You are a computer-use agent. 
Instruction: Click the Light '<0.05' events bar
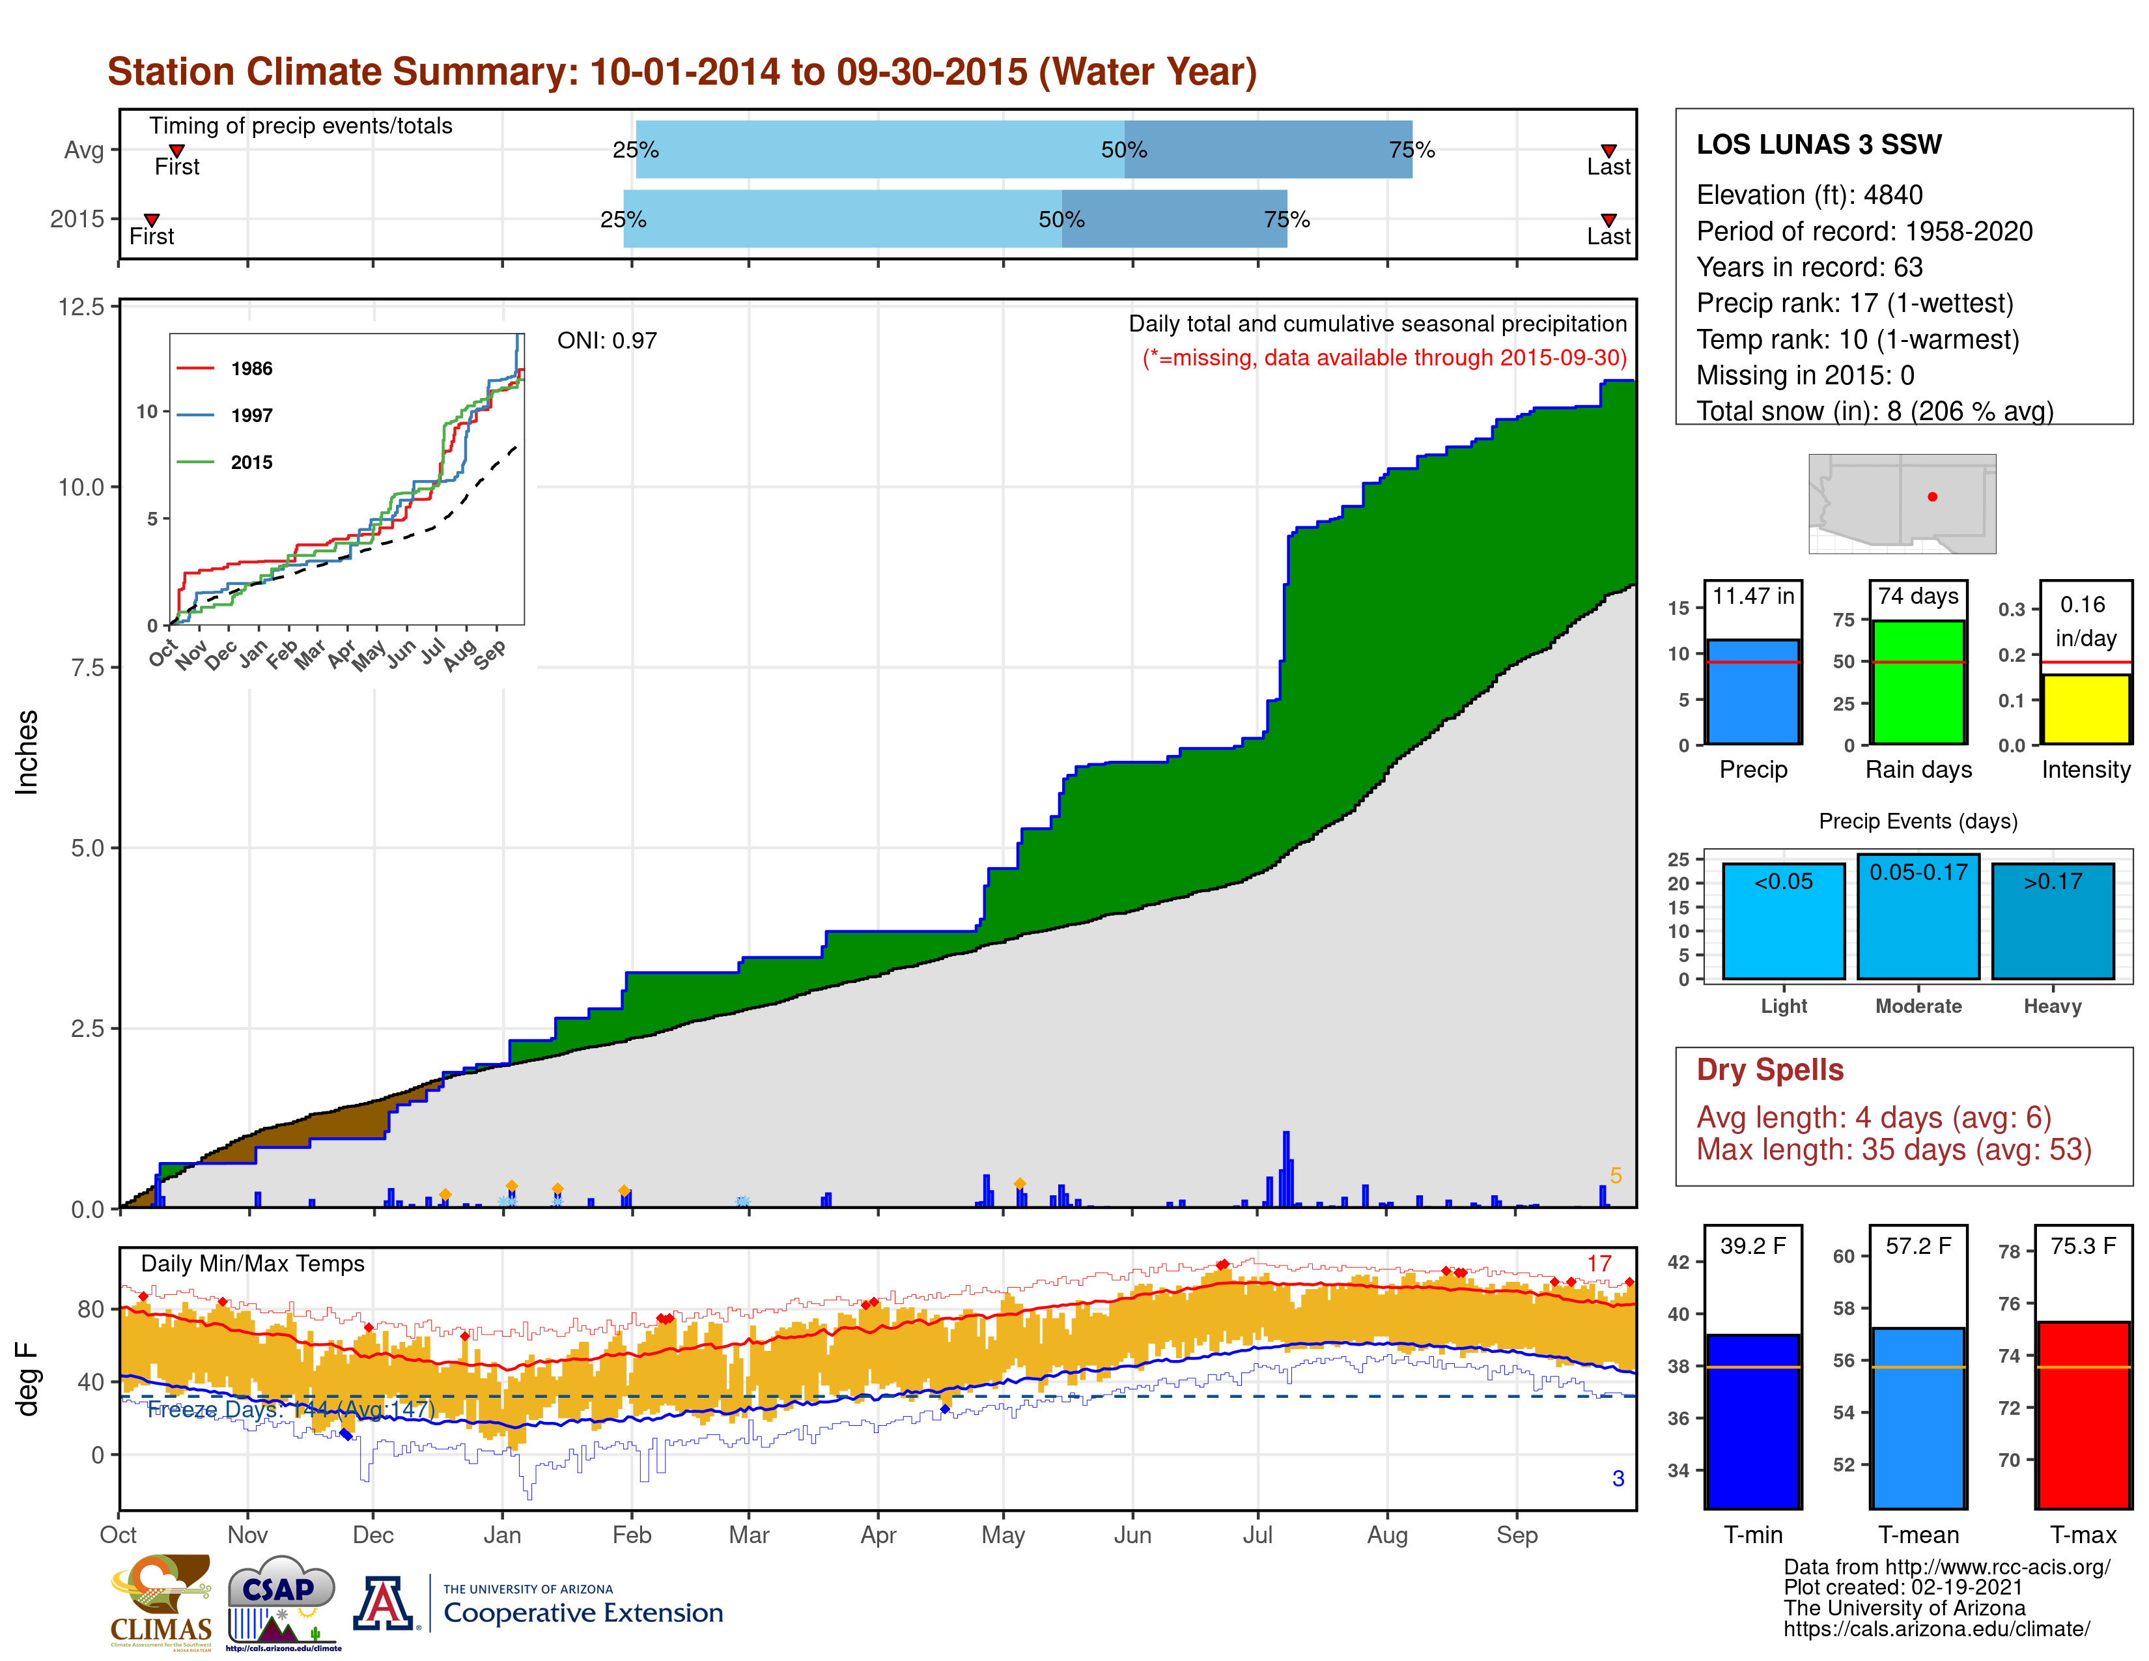pyautogui.click(x=1784, y=922)
